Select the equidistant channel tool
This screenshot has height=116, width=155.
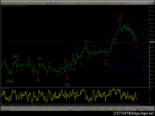(79, 3)
